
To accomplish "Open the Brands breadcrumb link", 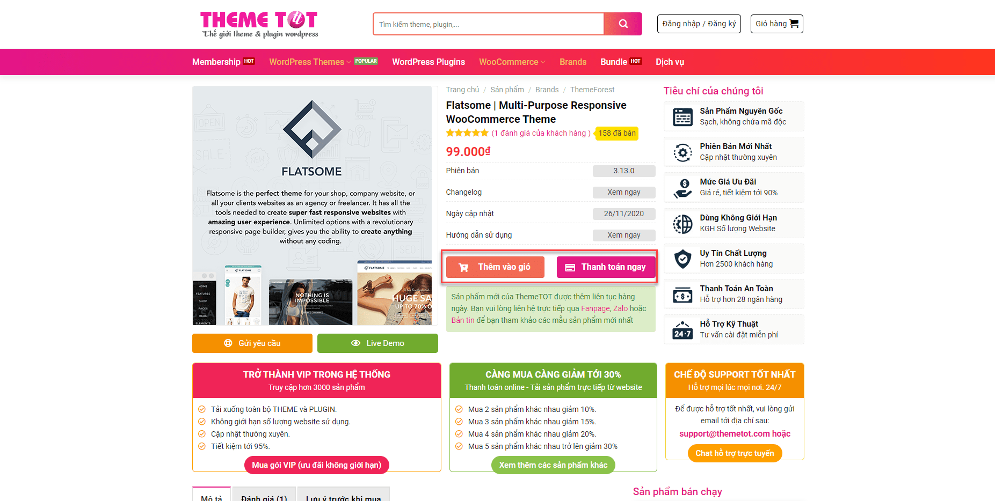I will pyautogui.click(x=547, y=90).
